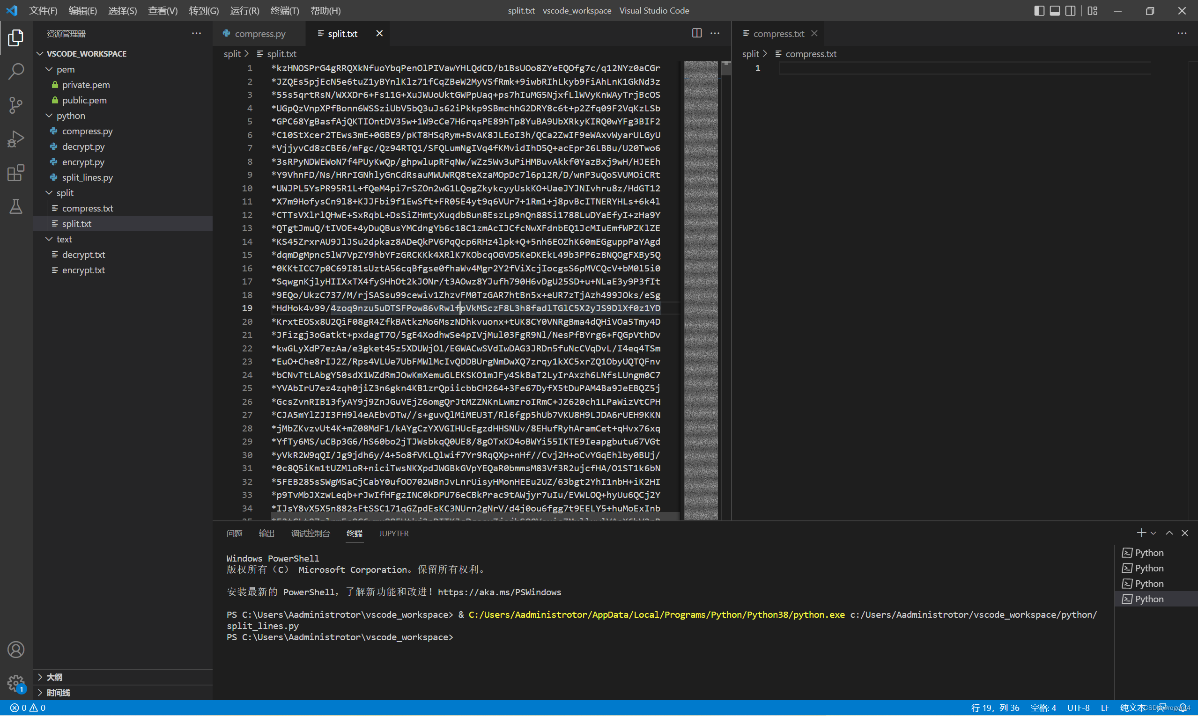Close the terminal panel
Screen dimensions: 1198x716
[1185, 533]
